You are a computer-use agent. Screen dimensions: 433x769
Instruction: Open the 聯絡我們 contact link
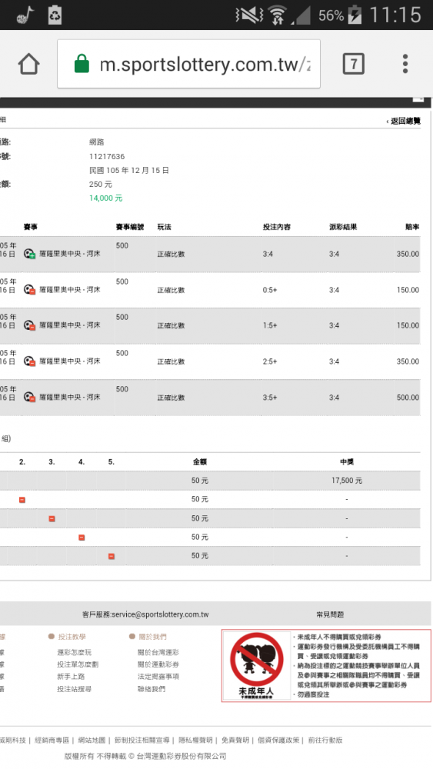pyautogui.click(x=152, y=689)
